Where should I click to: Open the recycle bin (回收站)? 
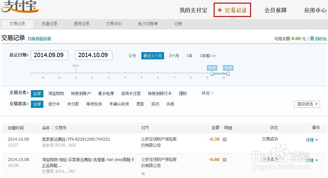coord(318,39)
